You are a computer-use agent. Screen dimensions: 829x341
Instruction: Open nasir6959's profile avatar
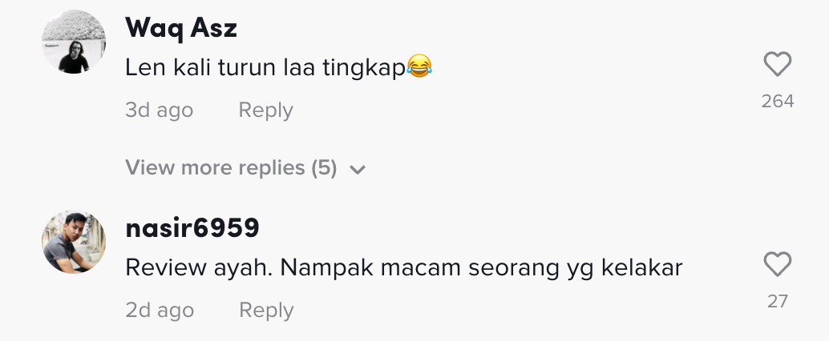pyautogui.click(x=74, y=243)
